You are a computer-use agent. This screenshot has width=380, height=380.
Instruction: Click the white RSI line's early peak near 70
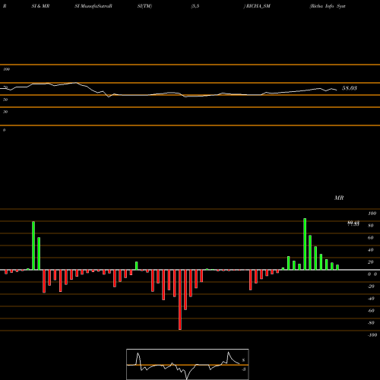point(75,83)
